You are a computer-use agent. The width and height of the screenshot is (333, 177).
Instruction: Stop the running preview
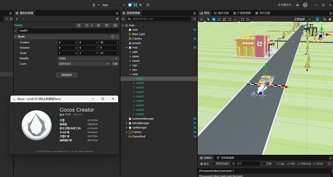click(130, 5)
